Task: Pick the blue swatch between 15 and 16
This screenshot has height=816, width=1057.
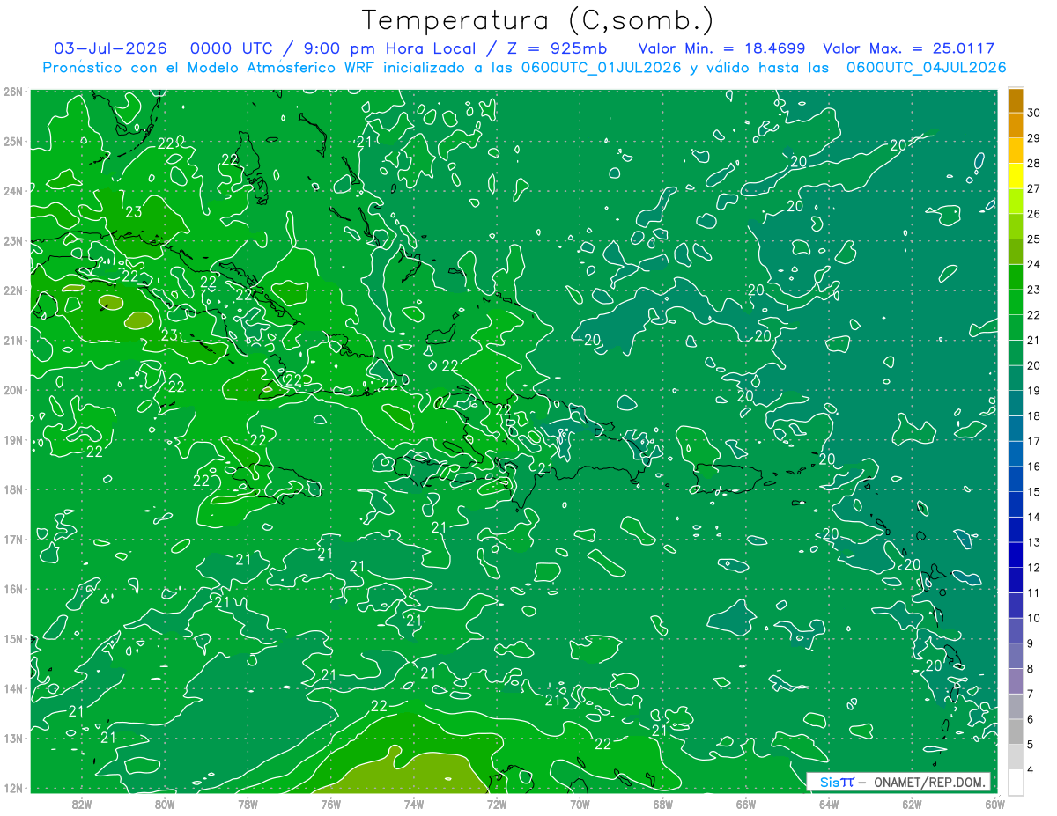Action: point(1016,479)
